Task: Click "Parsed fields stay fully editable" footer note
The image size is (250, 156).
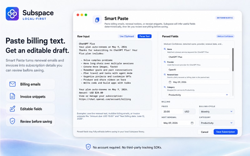Action: pyautogui.click(x=111, y=132)
